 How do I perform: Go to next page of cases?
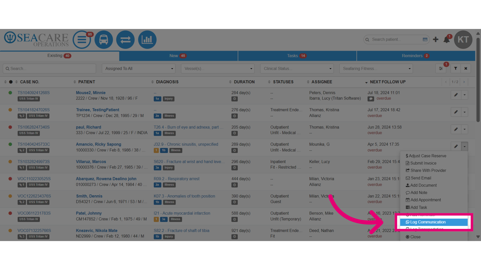[464, 82]
